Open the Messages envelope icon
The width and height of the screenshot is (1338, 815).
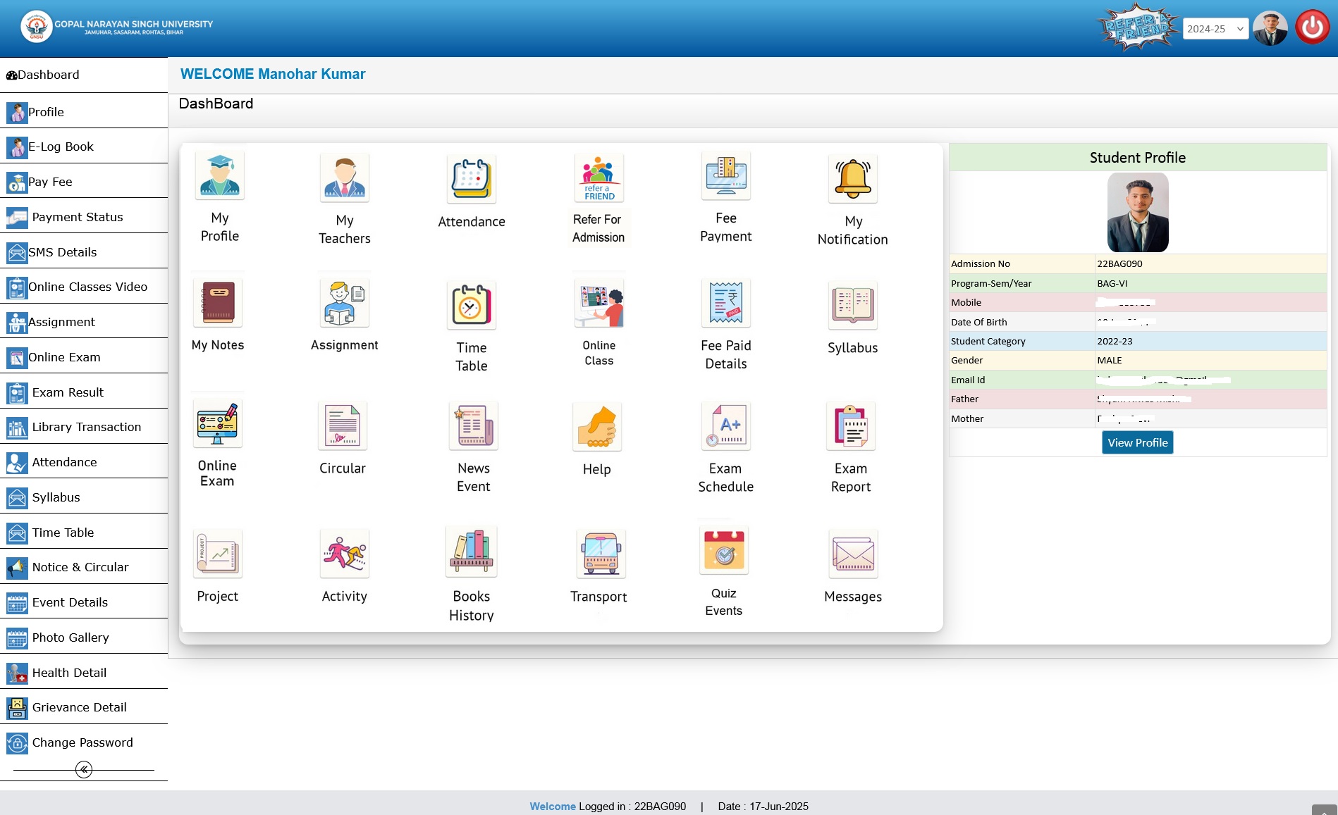852,554
